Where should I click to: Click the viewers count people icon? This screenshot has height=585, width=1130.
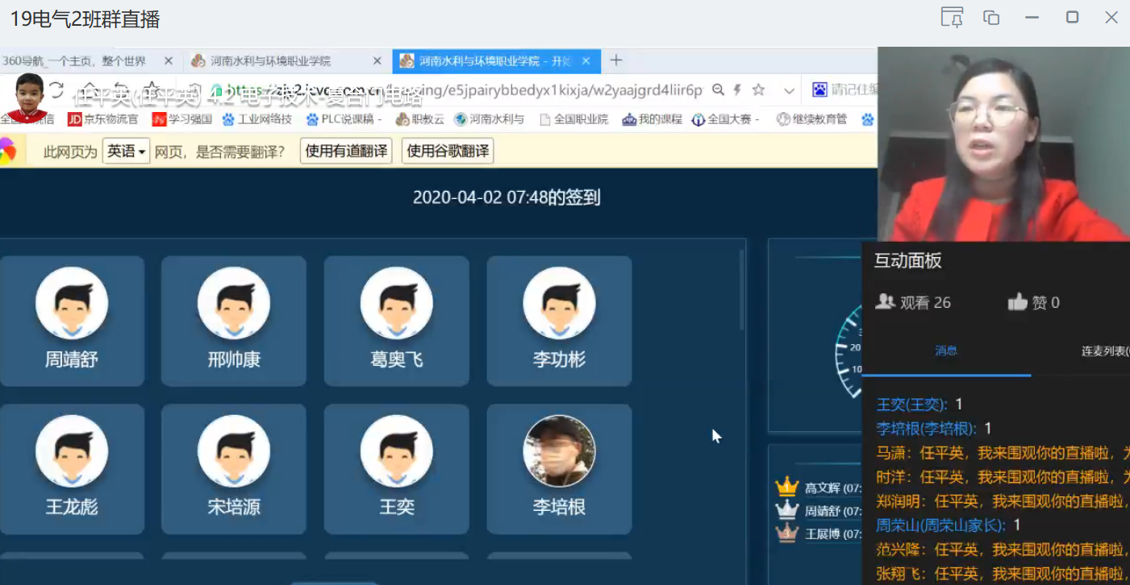pos(885,302)
